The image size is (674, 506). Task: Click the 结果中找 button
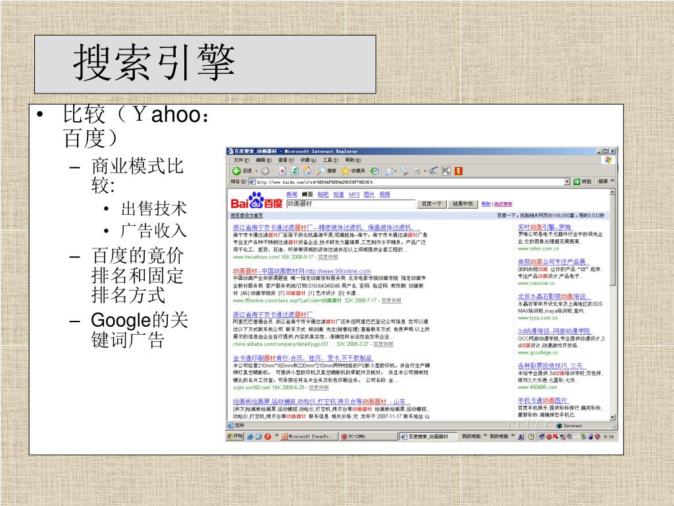463,204
